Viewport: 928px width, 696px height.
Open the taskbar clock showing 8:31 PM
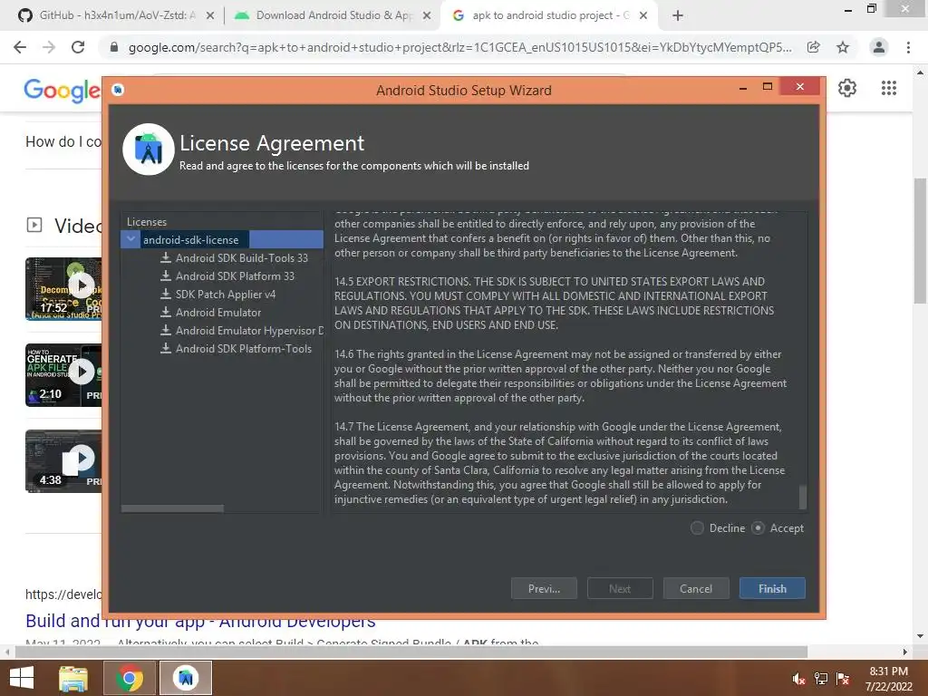(x=888, y=679)
